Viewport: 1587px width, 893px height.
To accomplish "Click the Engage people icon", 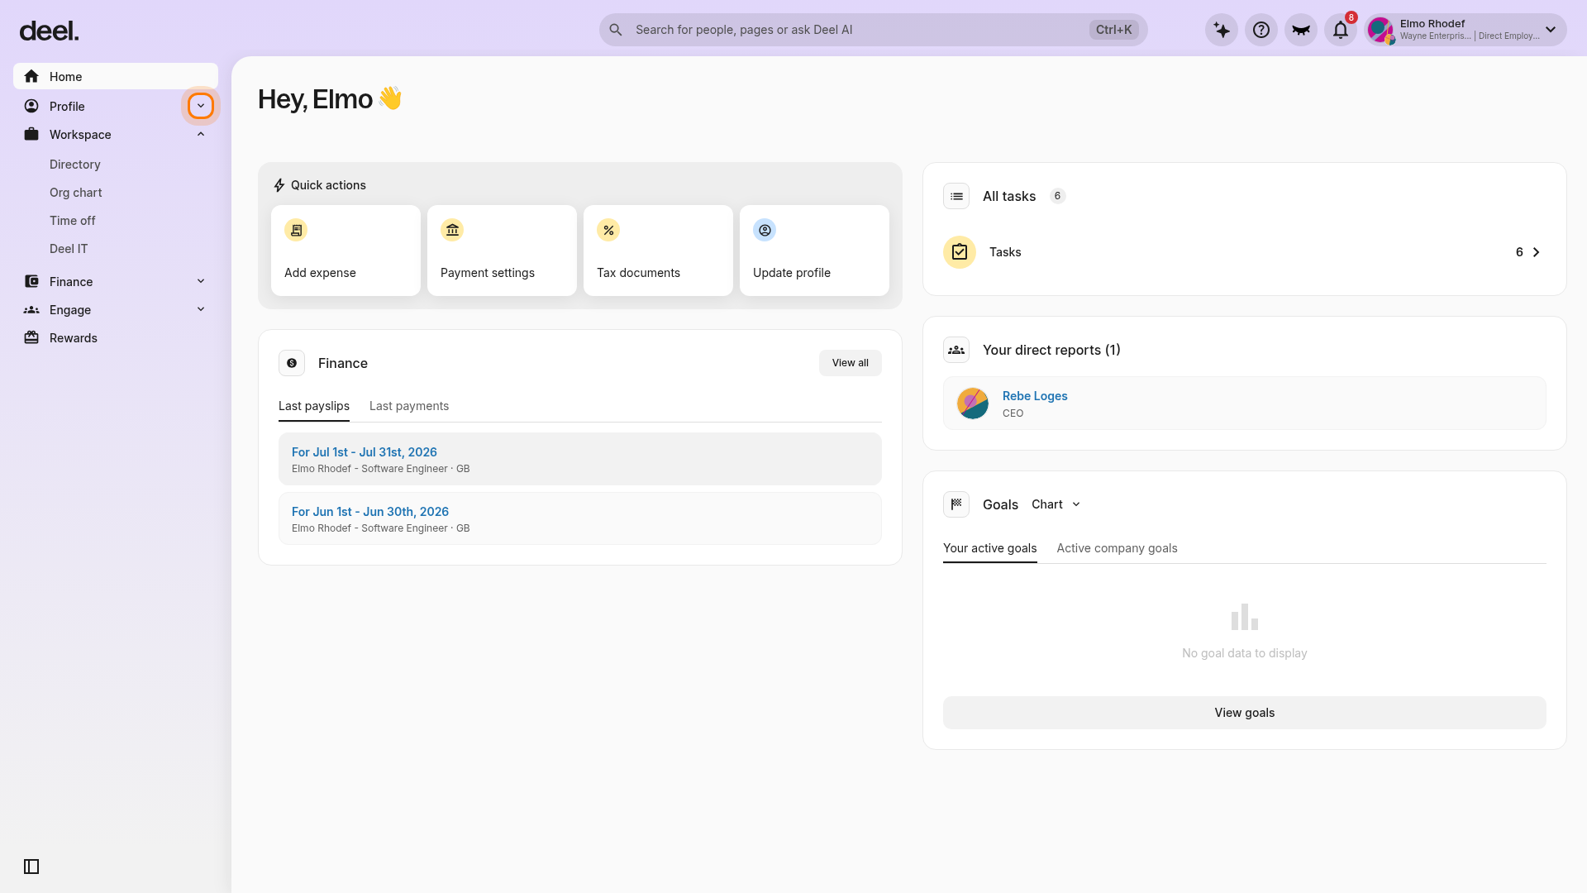I will coord(31,309).
